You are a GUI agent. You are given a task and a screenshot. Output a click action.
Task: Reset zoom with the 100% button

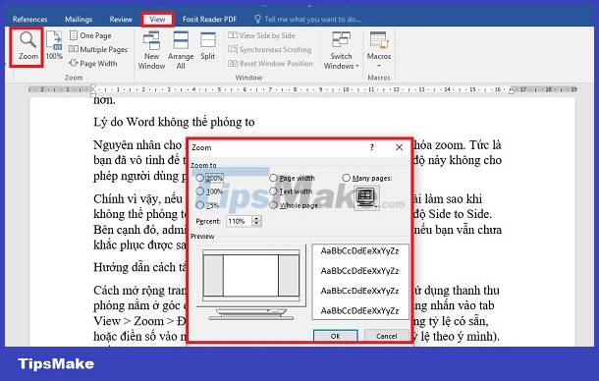(54, 45)
